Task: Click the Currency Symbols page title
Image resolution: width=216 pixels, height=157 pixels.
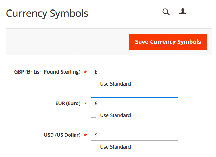Action: (47, 14)
